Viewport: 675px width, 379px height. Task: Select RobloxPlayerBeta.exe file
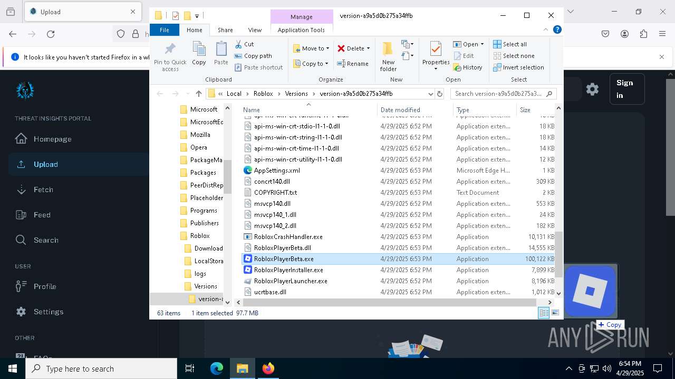coord(398,259)
